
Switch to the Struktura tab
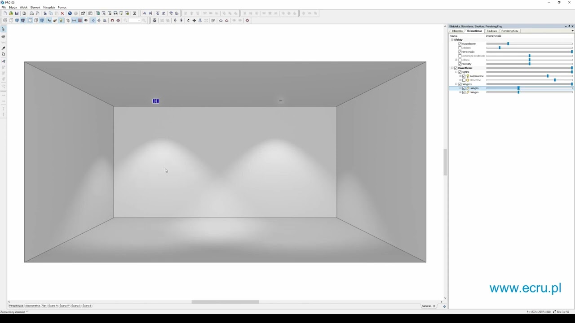point(492,31)
